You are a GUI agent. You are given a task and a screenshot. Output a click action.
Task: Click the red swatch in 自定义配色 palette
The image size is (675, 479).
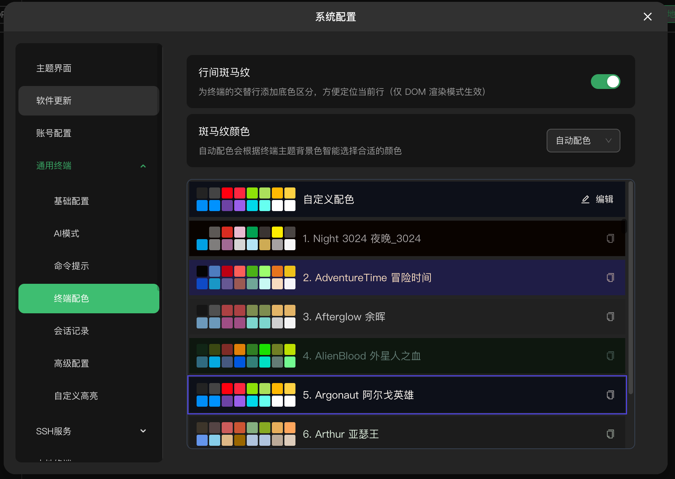(227, 193)
